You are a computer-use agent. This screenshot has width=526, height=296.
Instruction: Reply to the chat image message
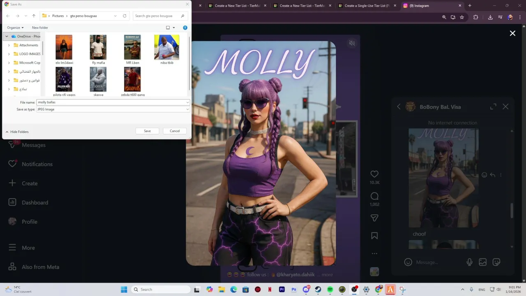pos(492,175)
